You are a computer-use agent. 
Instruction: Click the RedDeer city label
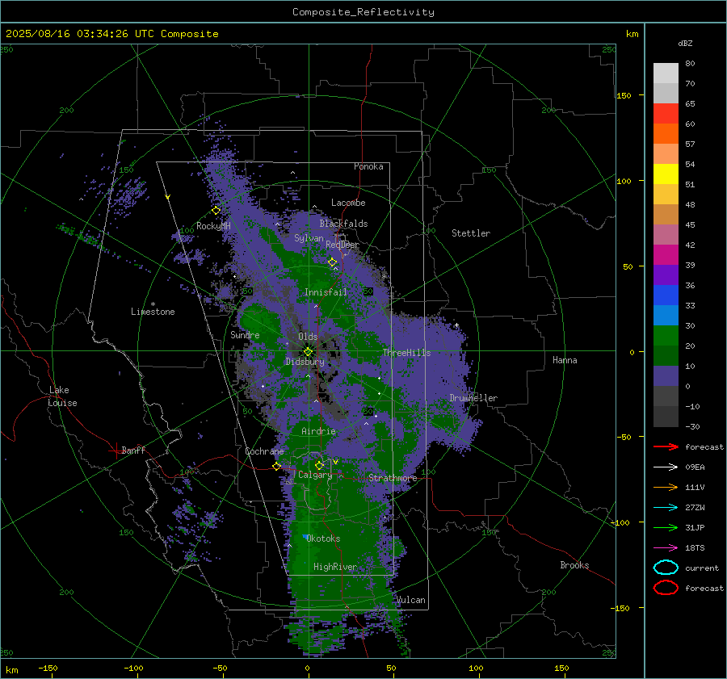342,245
